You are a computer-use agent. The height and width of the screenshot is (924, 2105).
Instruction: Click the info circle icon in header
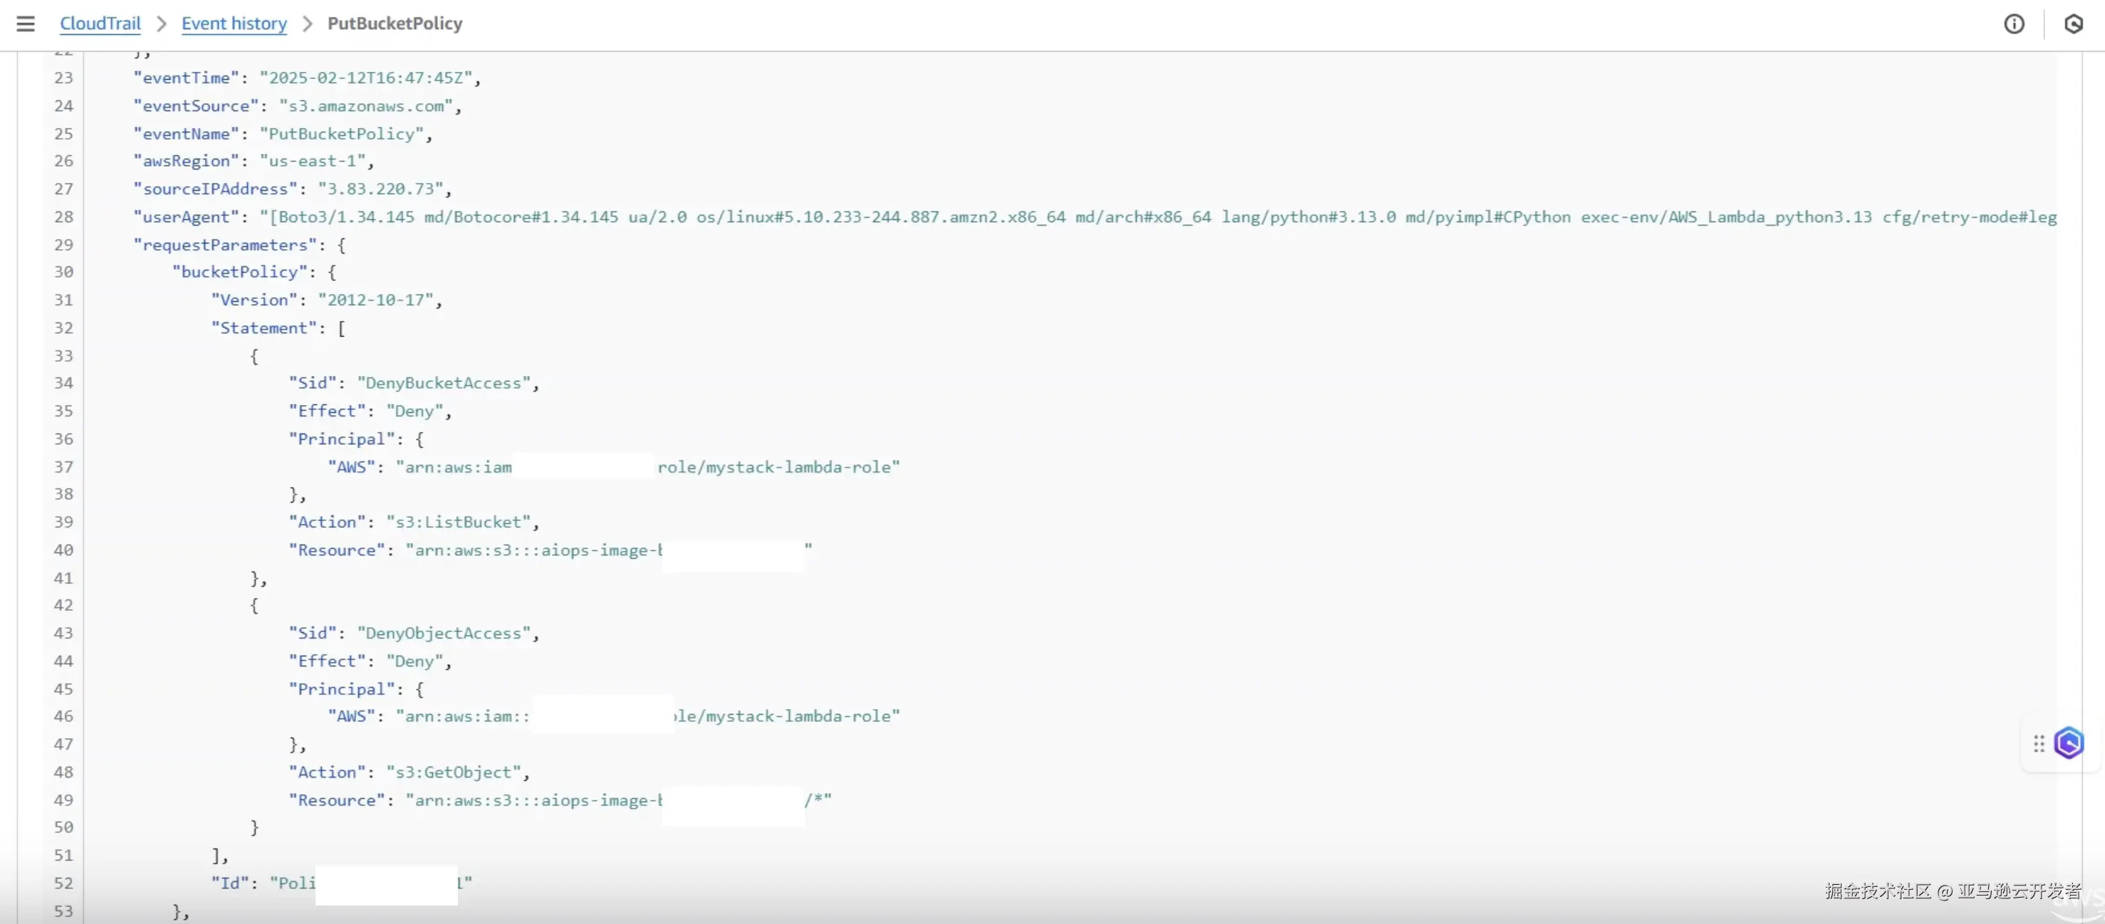2013,23
